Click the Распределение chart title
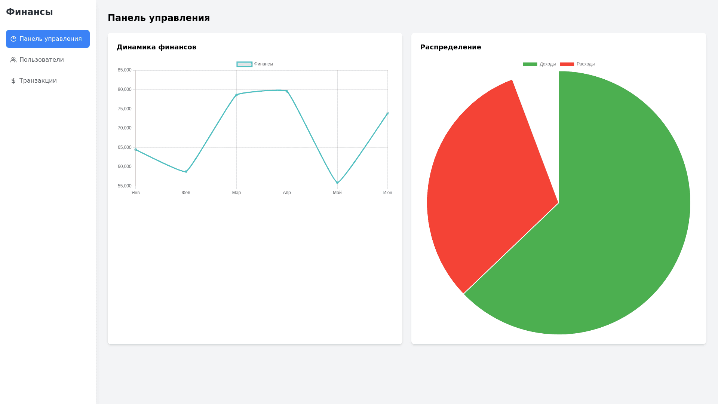Screen dimensions: 718x404 tap(451, 47)
